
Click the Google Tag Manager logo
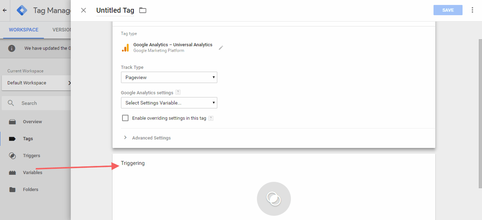(22, 11)
